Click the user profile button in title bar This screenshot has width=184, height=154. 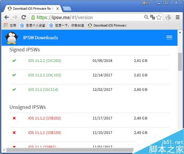coord(147,3)
